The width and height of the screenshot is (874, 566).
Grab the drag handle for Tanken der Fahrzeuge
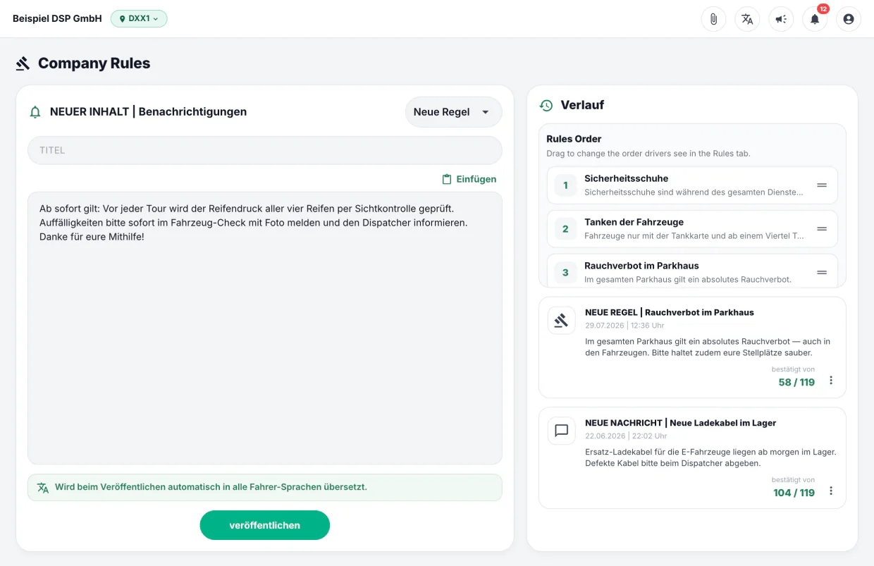tap(822, 228)
